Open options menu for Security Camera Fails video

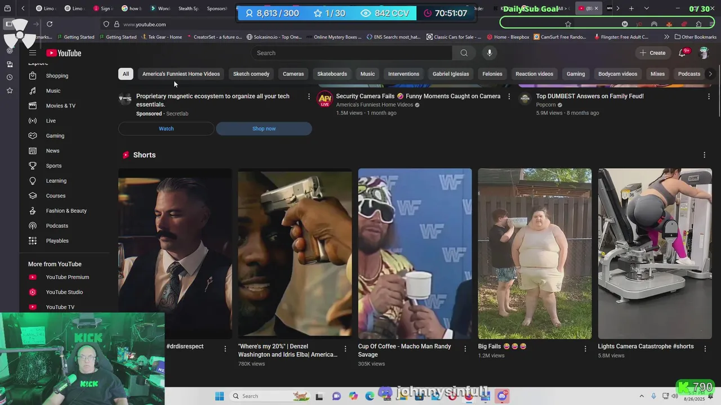click(x=509, y=97)
